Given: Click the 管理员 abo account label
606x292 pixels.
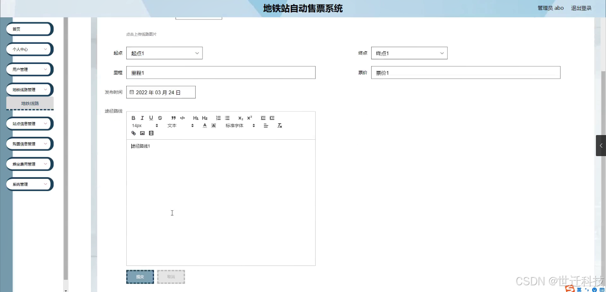Looking at the screenshot, I should pyautogui.click(x=550, y=8).
